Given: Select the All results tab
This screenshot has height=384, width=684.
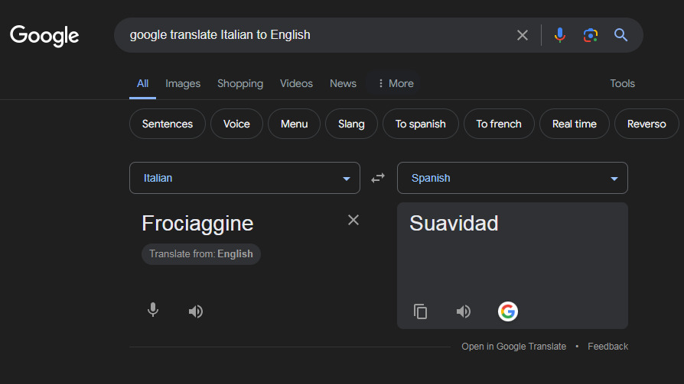Looking at the screenshot, I should (142, 83).
